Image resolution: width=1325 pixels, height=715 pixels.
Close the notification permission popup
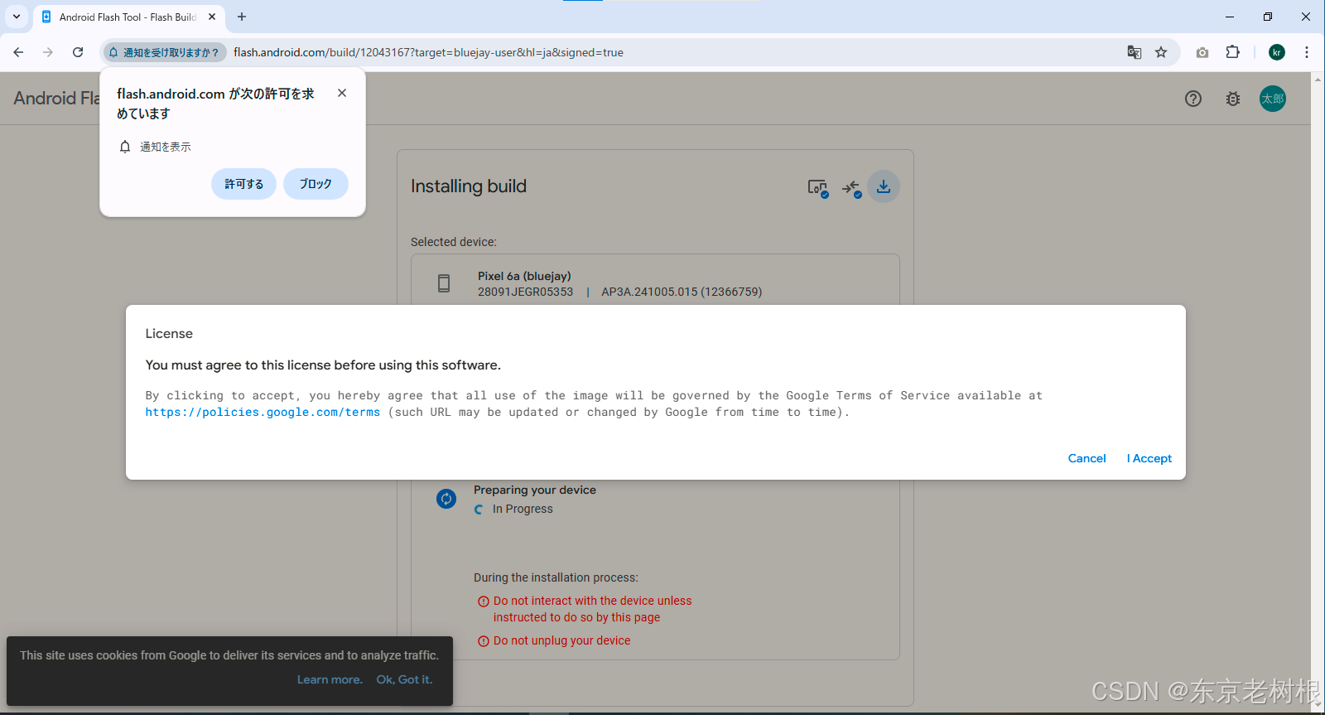[342, 93]
